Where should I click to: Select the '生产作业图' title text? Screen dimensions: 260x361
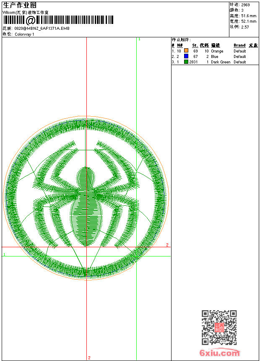(20, 5)
